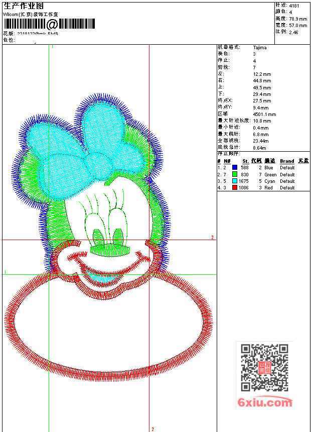Click the "底线总计" bobbin total label

click(229, 148)
